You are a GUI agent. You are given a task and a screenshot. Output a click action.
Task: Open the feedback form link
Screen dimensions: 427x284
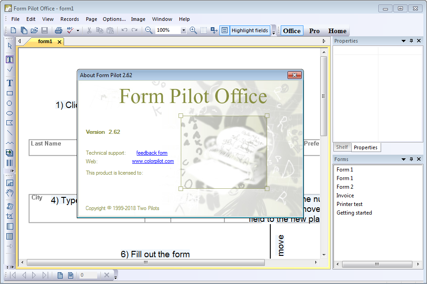tap(152, 153)
